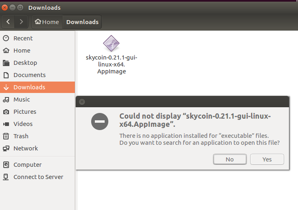This screenshot has width=298, height=210.
Task: Click the 'There is no application installed' message
Action: (199, 139)
